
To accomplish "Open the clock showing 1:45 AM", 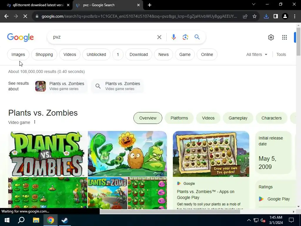I will [276, 220].
